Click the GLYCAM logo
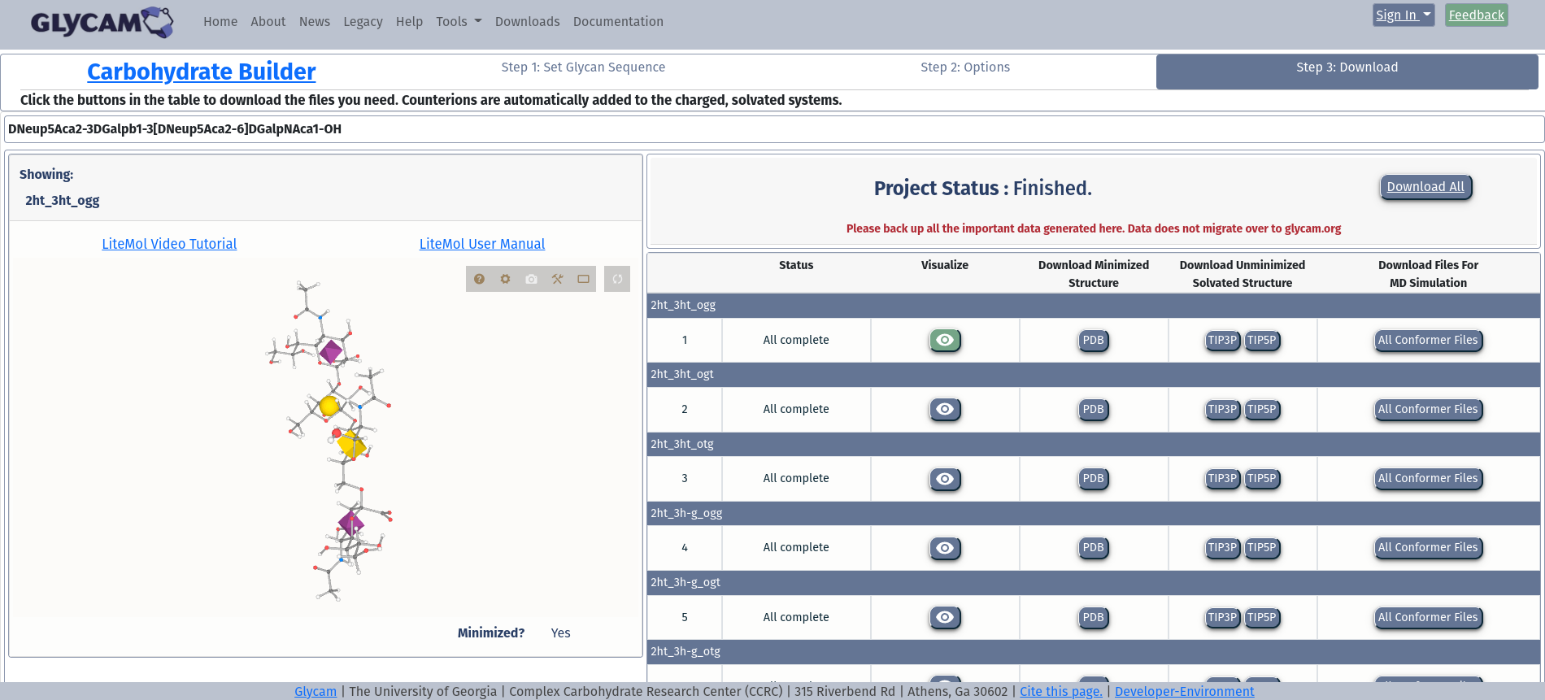 click(102, 22)
